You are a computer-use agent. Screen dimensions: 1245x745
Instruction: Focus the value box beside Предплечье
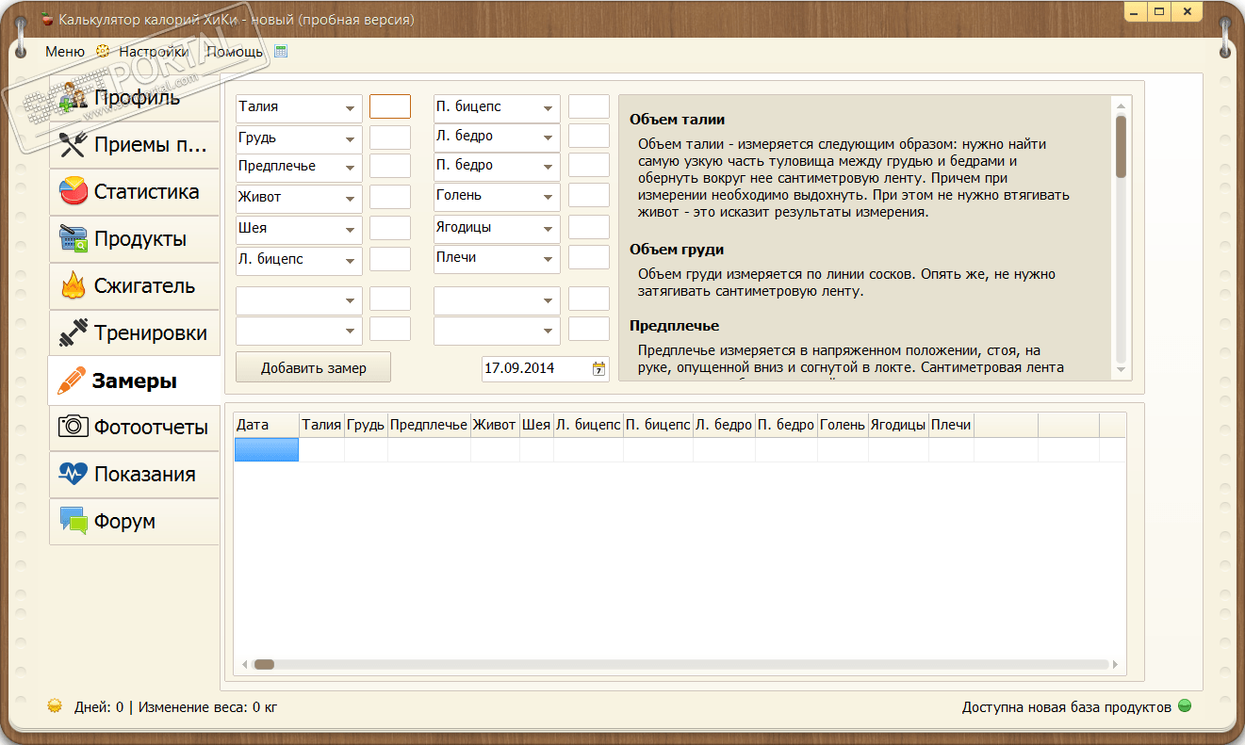click(x=390, y=167)
